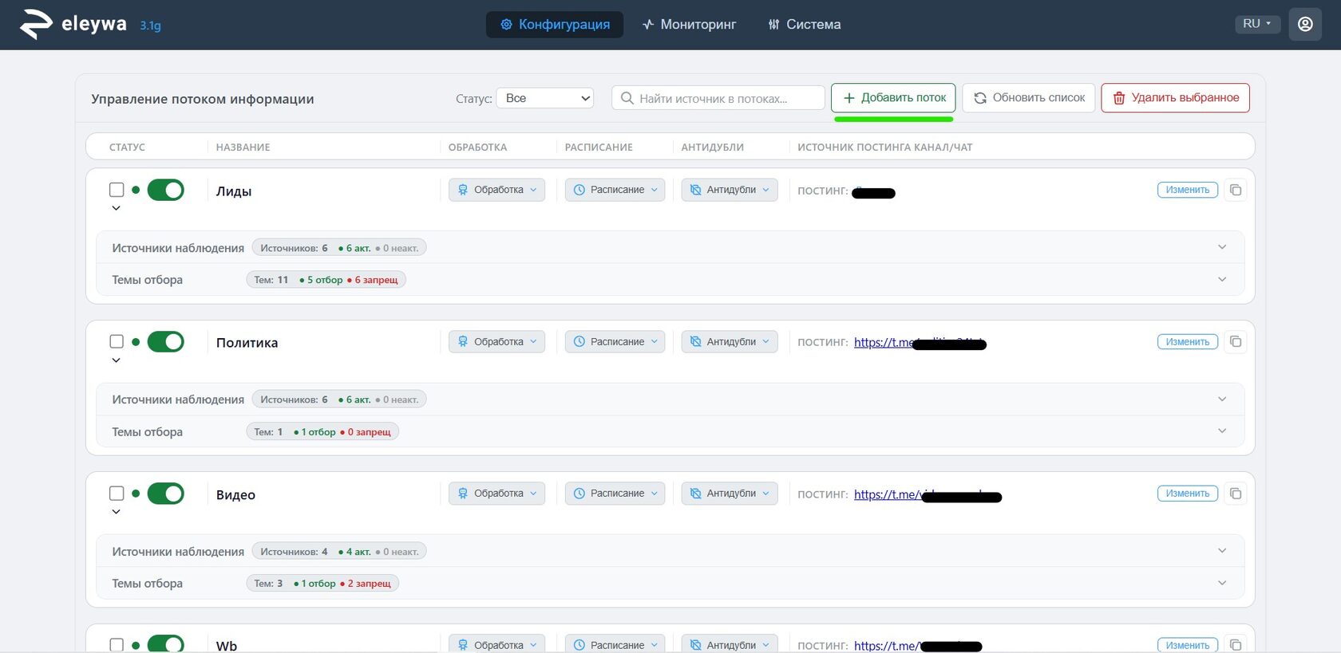Select the Видео row checkbox
Screen dimensions: 1341x653
(x=117, y=494)
